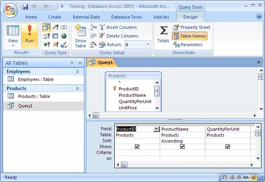Open the Property Sheet
The image size is (265, 182).
(192, 27)
